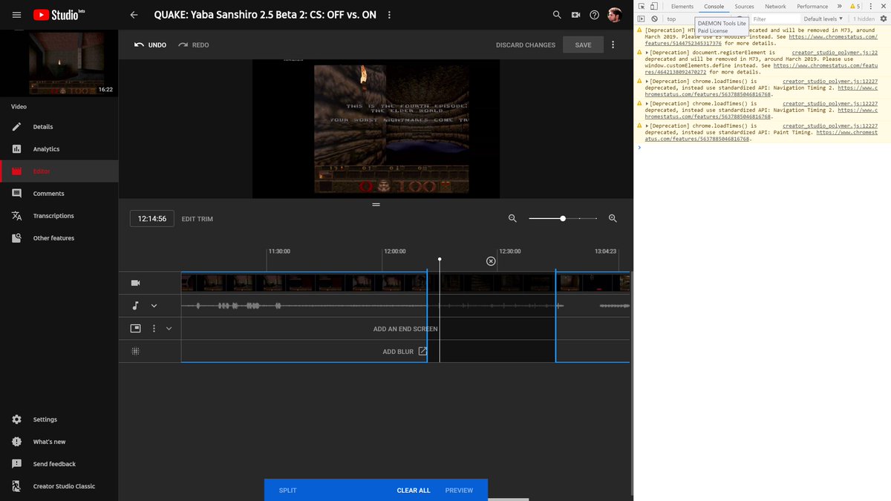Remove the split with the circled X marker
The width and height of the screenshot is (891, 501).
[x=491, y=261]
